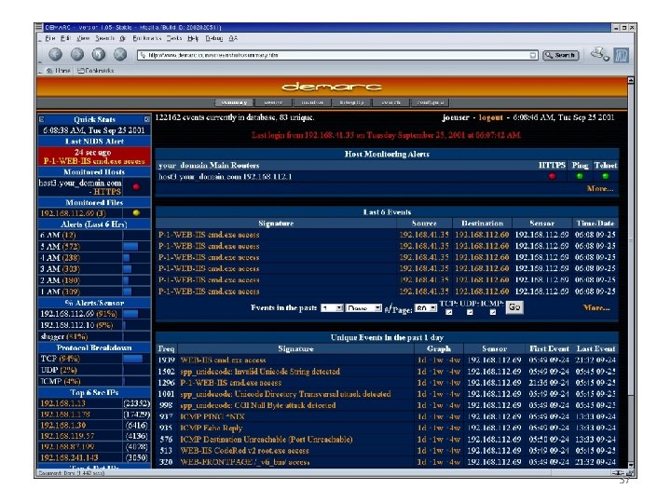
Task: Click the Print icon in the browser toolbar
Action: click(x=598, y=54)
